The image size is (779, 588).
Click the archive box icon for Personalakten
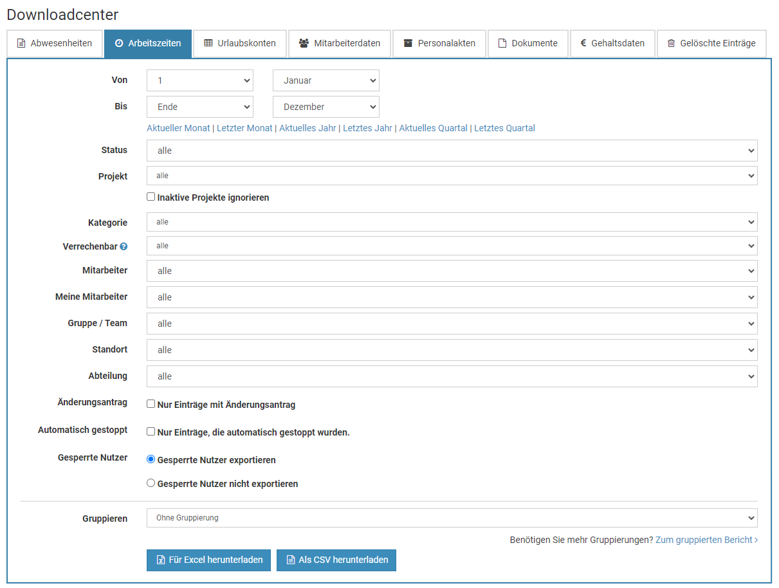pos(408,44)
